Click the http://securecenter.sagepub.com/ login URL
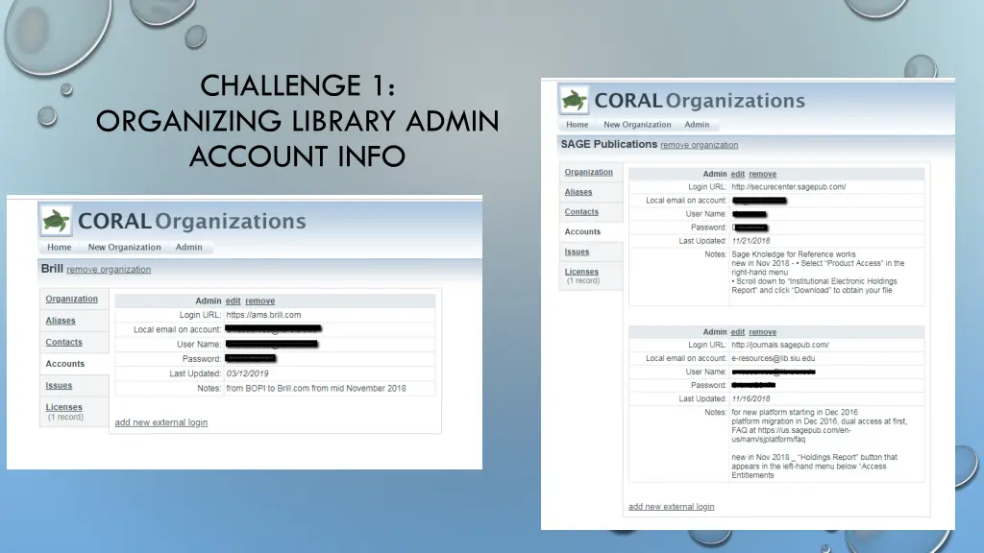This screenshot has width=984, height=553. (x=788, y=187)
